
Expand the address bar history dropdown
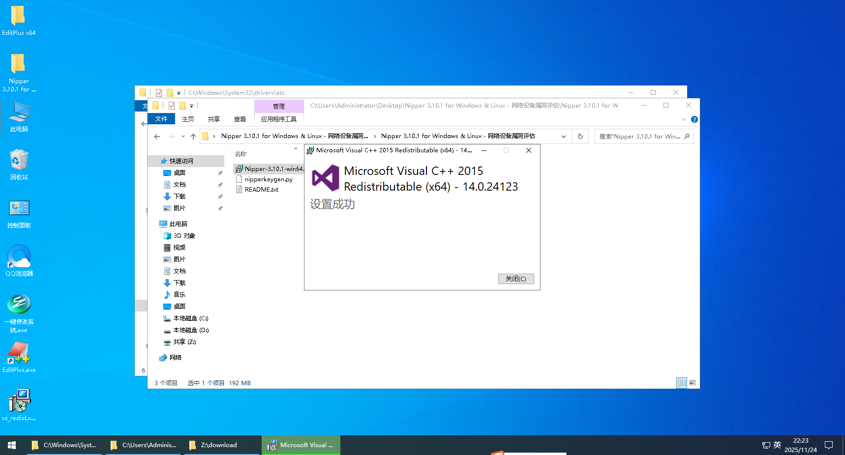(564, 136)
